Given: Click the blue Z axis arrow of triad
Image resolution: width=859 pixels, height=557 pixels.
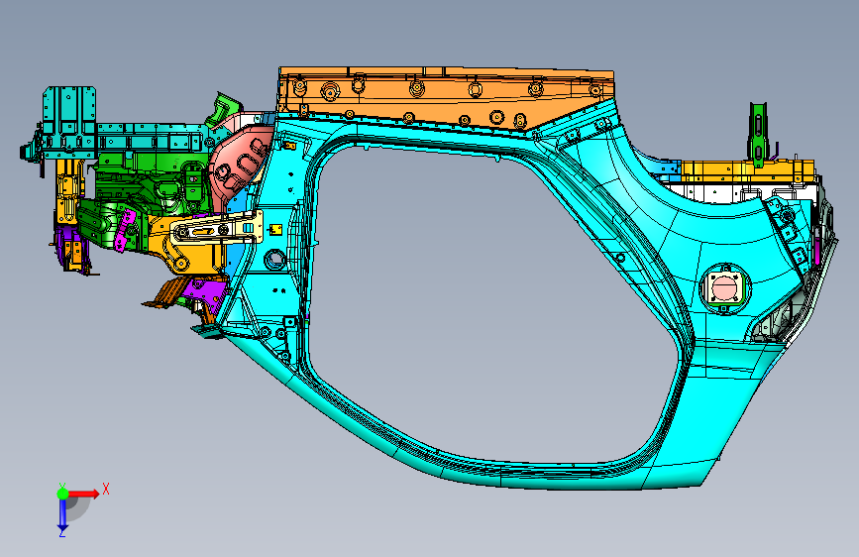Looking at the screenshot, I should pos(62,515).
